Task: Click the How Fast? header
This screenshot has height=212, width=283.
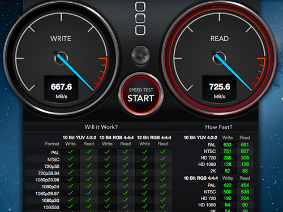Action: pyautogui.click(x=218, y=127)
